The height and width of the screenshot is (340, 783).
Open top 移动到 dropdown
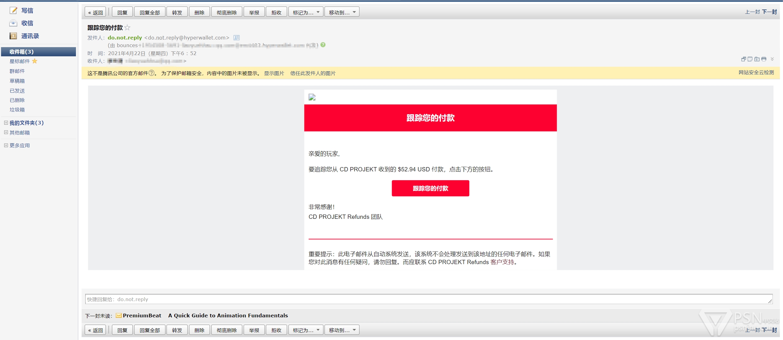click(342, 12)
